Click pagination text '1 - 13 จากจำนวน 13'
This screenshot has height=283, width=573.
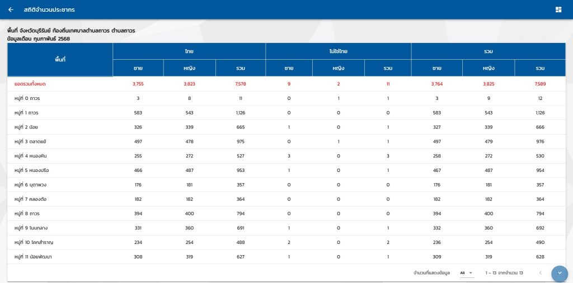point(504,273)
